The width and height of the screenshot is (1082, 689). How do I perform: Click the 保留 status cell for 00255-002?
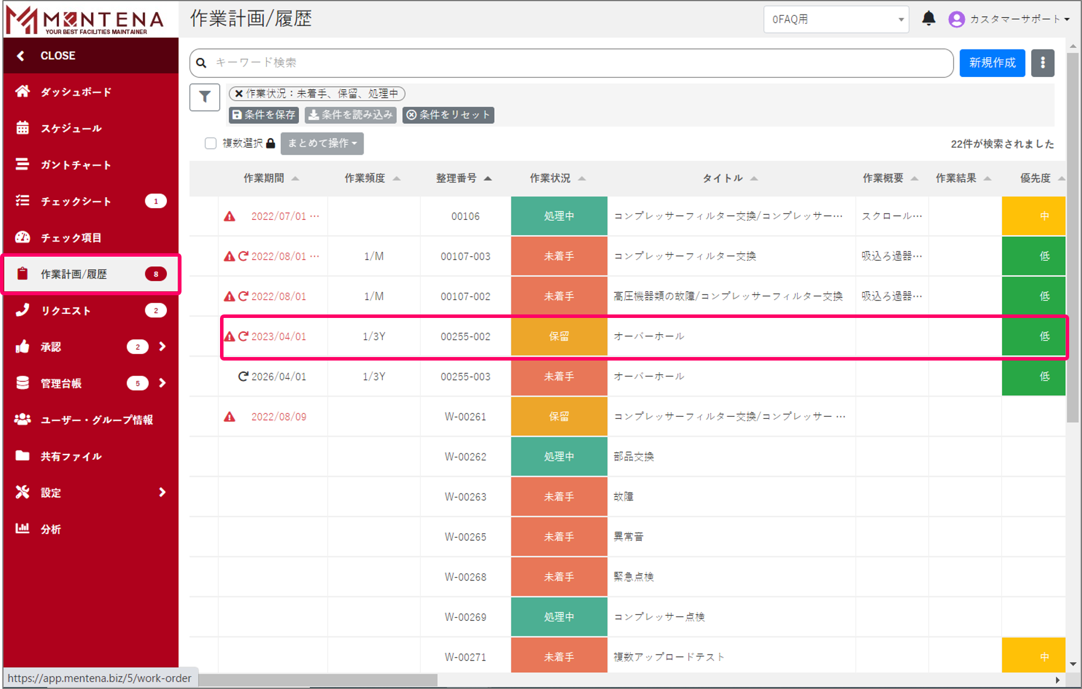(559, 337)
